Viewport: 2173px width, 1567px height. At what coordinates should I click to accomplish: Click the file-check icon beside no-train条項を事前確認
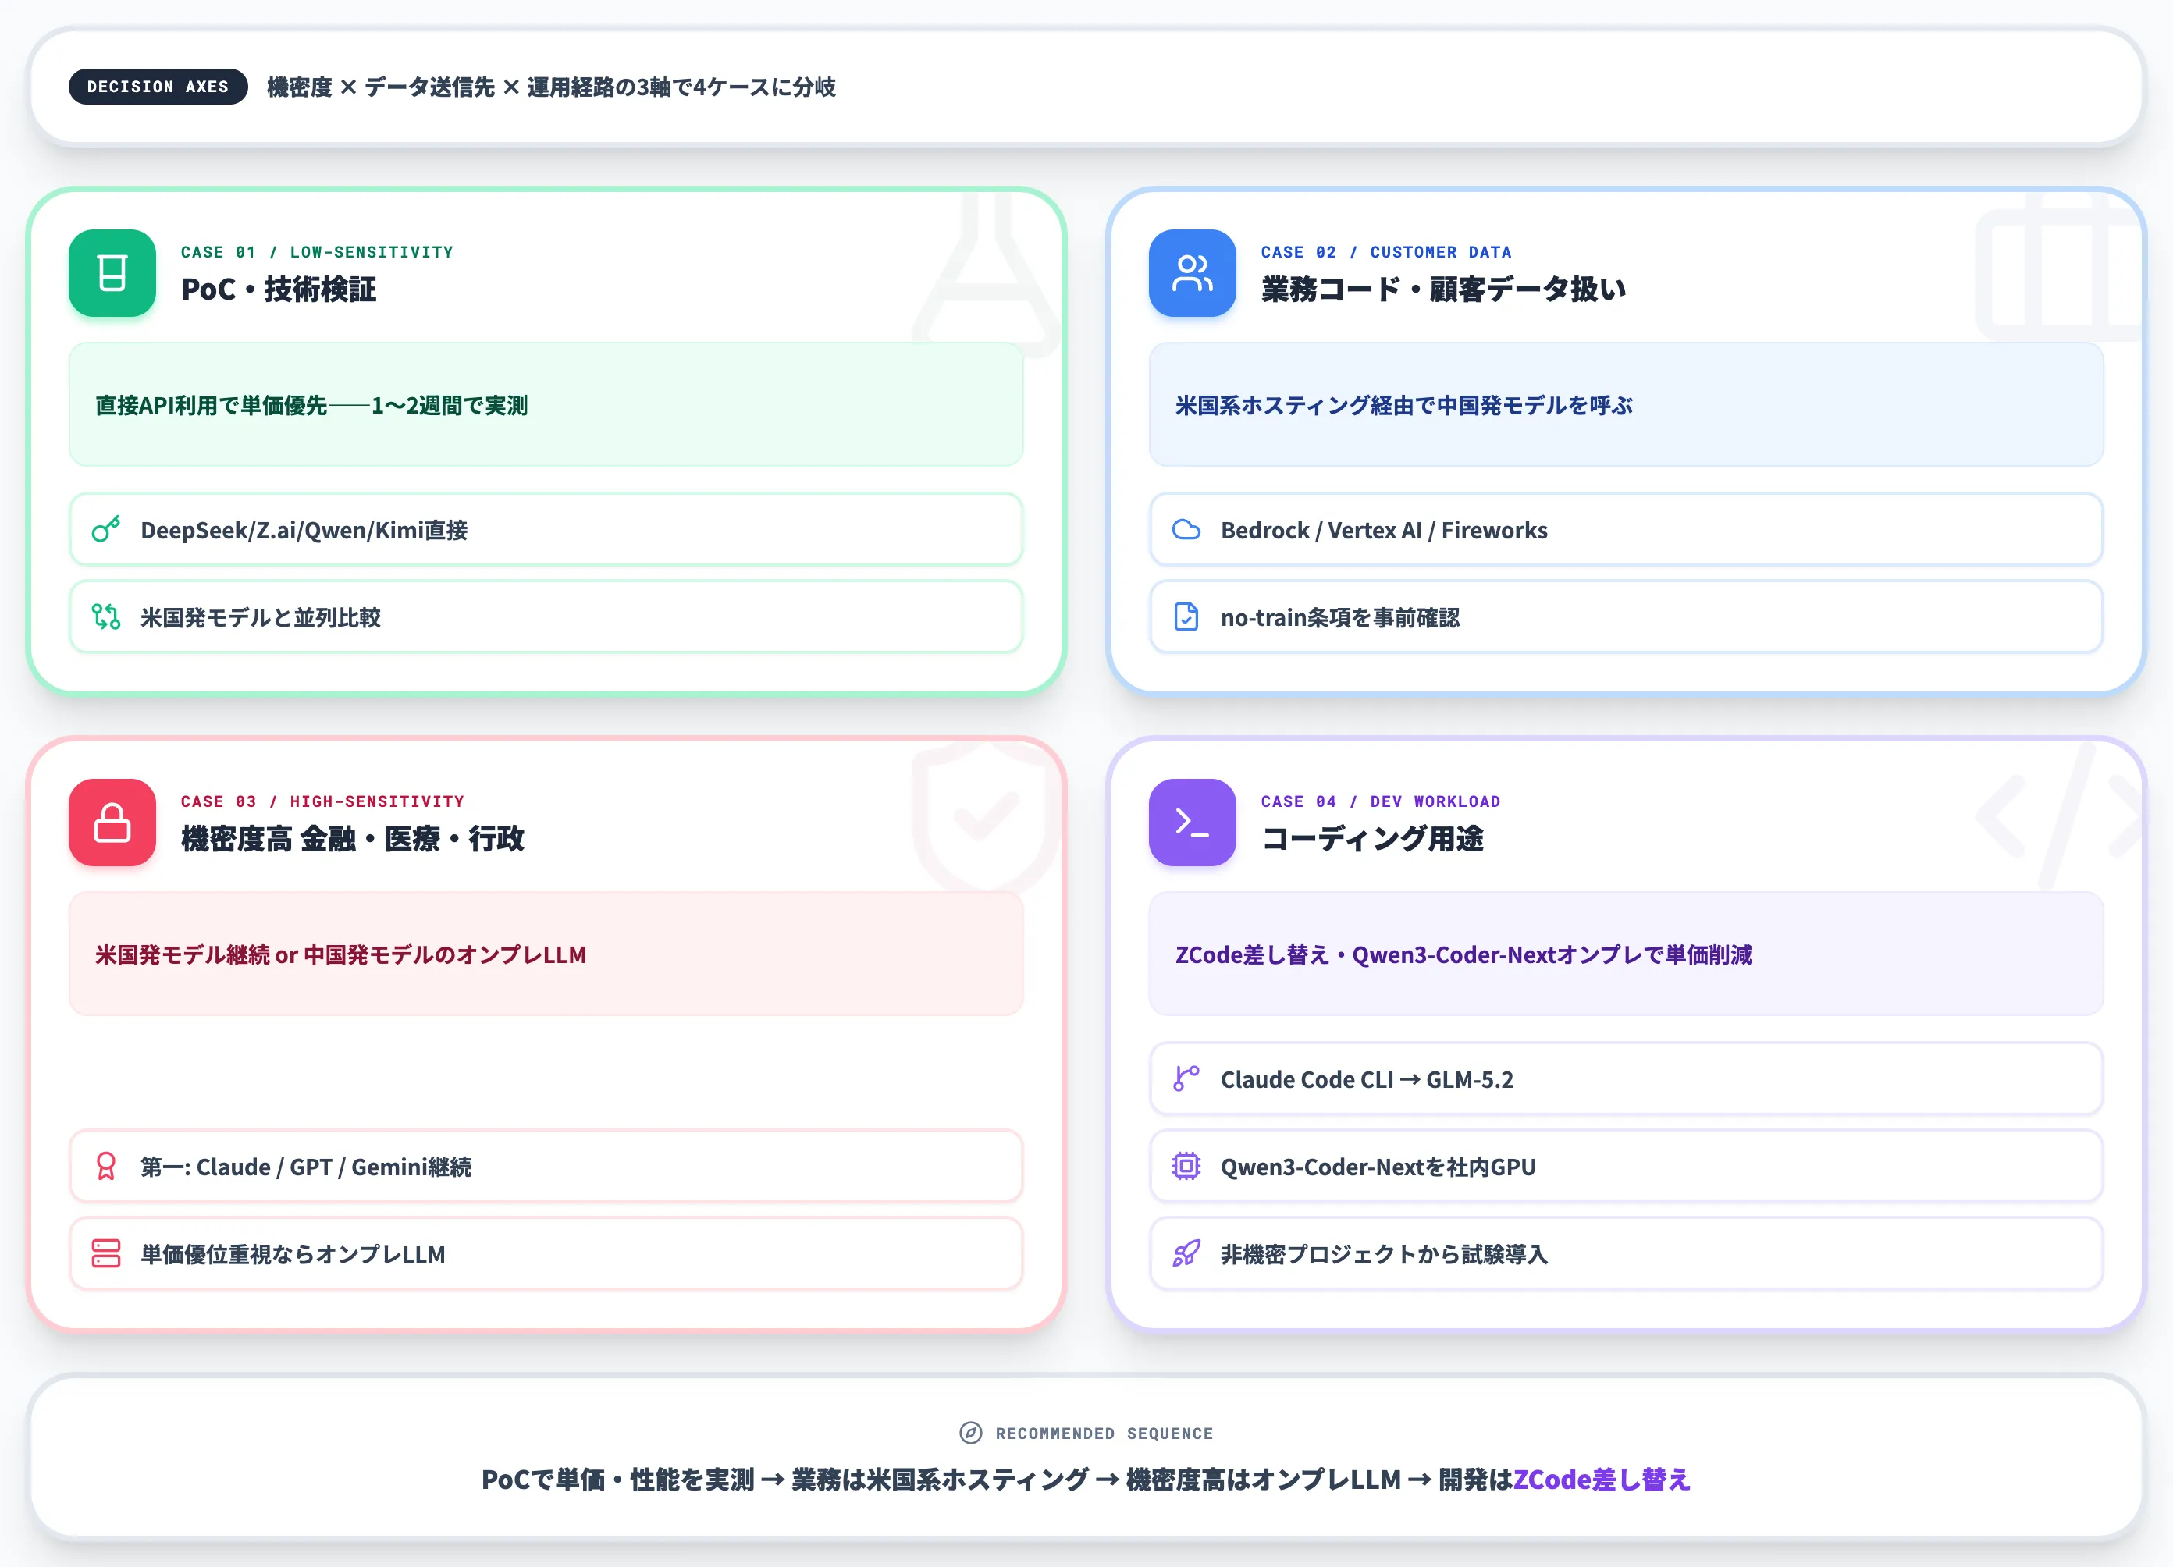click(1186, 616)
